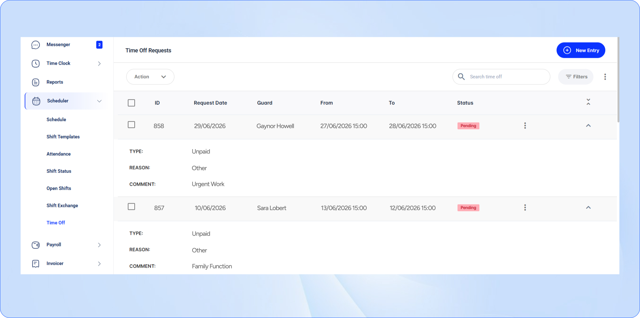
Task: Select Time Off in sidebar
Action: 56,223
